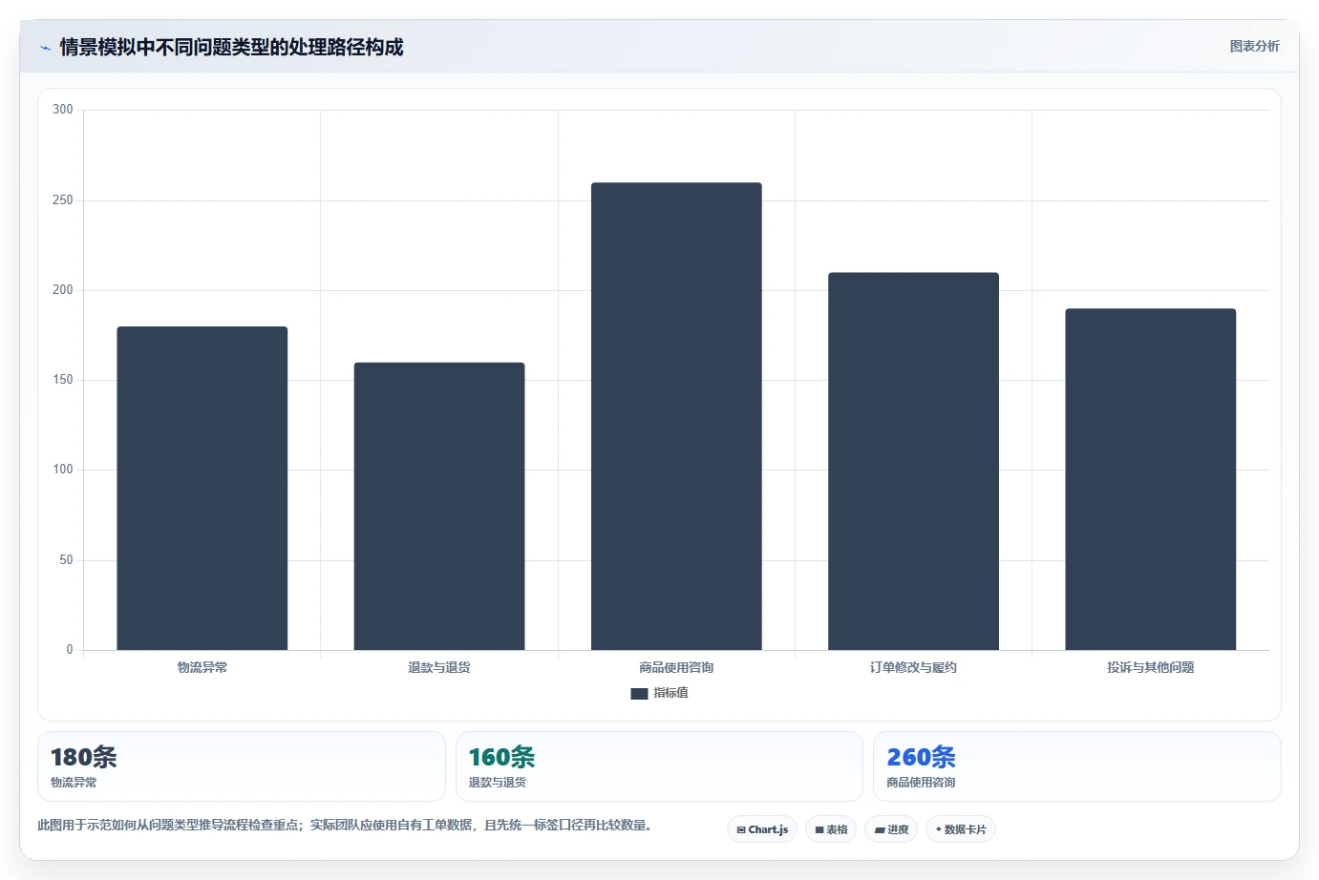Click the 物流异常 bar in chart
Screen dimensions: 1319x880
coord(202,489)
